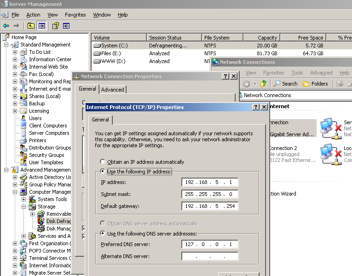Expand the To Do List node
The image size is (352, 276).
(15, 52)
